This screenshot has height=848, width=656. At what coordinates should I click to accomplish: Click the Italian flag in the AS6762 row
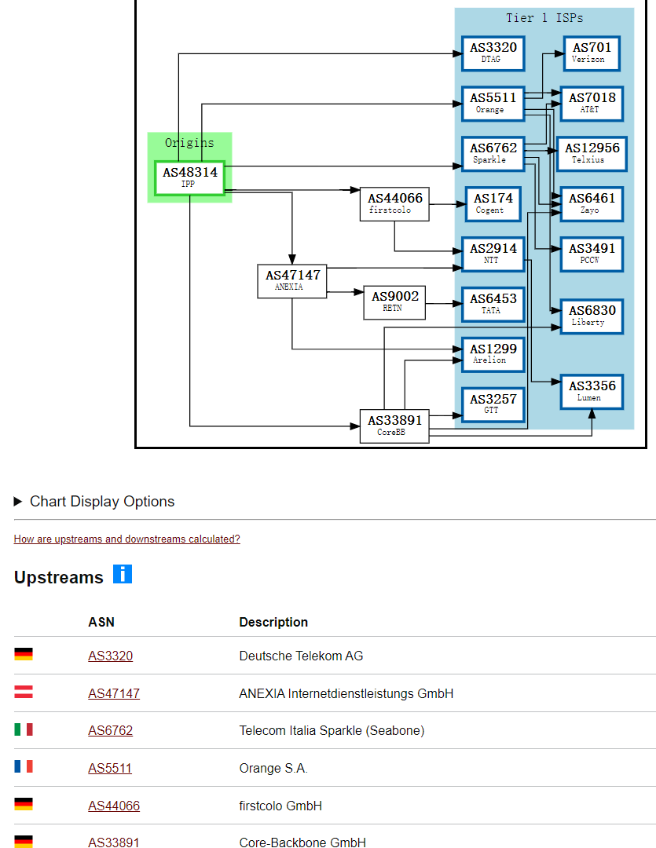click(x=24, y=729)
